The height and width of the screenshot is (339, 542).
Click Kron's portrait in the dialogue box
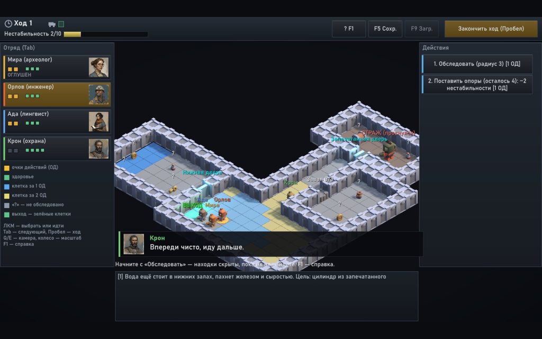134,244
